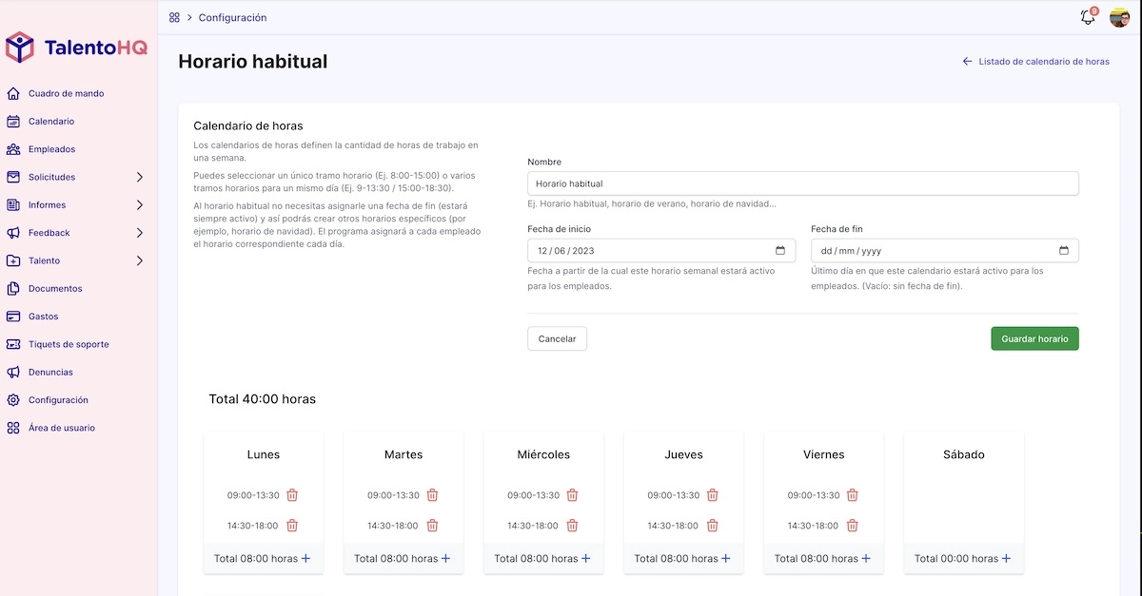Open Tiquets de soporte menu item
The image size is (1142, 596).
(69, 344)
